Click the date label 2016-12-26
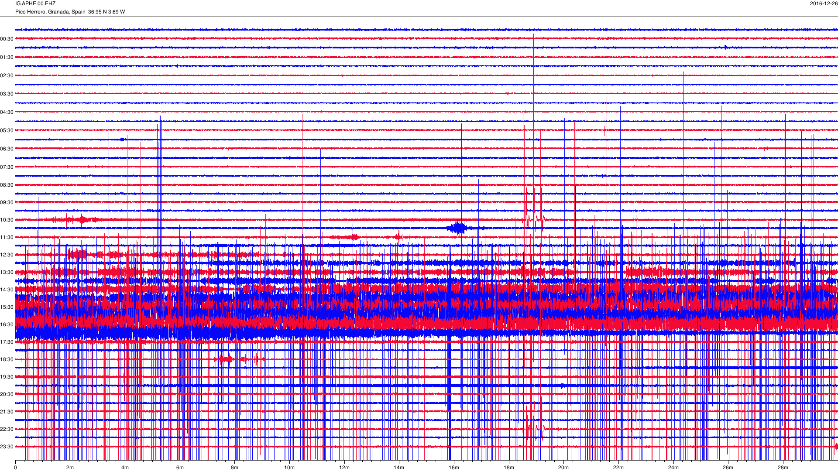Viewport: 838px width, 471px height. click(824, 3)
